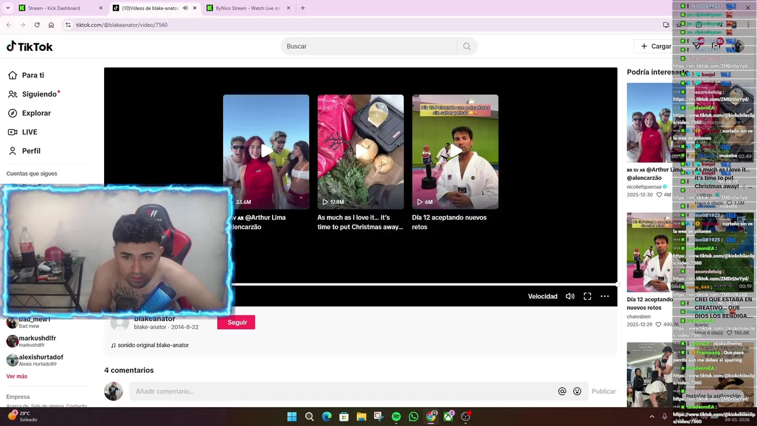Viewport: 757px width, 426px height.
Task: Enter fullscreen on the video player
Action: pyautogui.click(x=587, y=296)
